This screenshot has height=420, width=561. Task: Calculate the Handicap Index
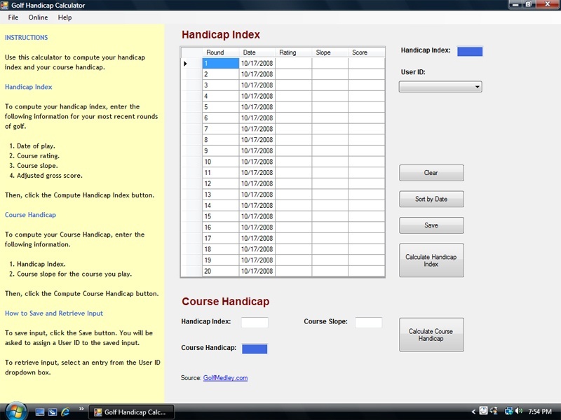click(x=431, y=260)
